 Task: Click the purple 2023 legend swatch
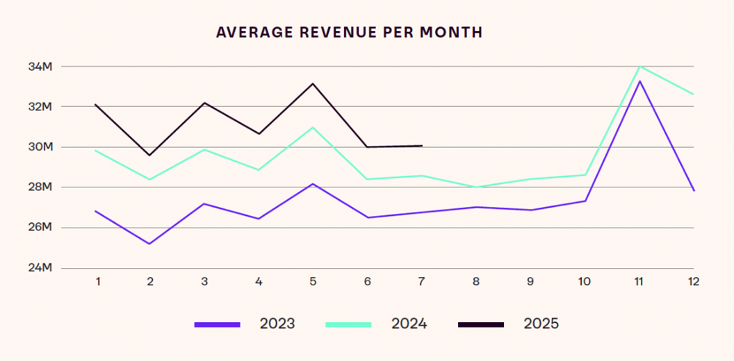(x=218, y=324)
